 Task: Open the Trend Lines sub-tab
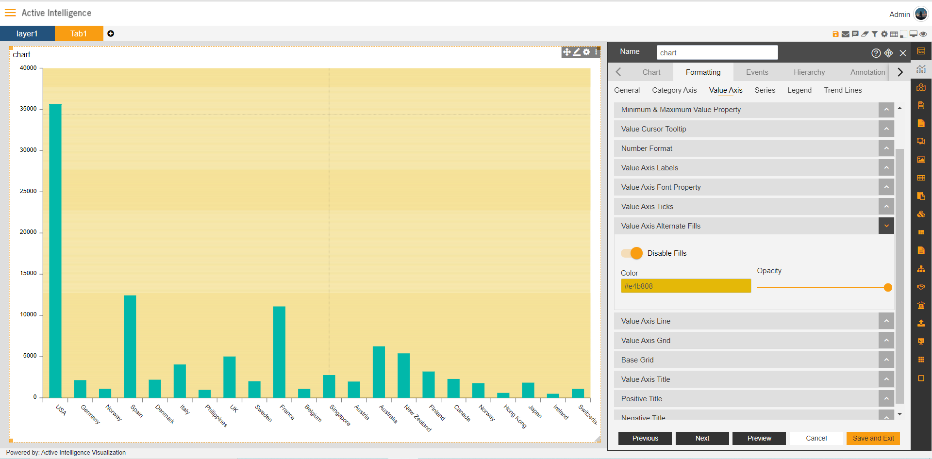tap(843, 90)
